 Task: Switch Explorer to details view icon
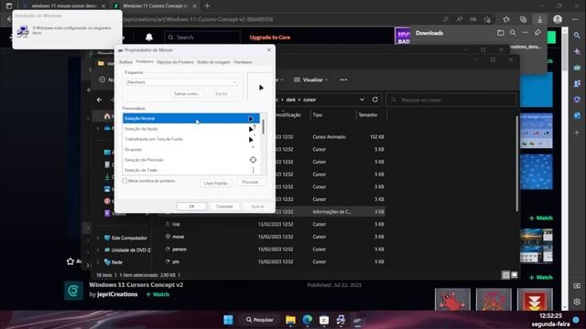(505, 275)
